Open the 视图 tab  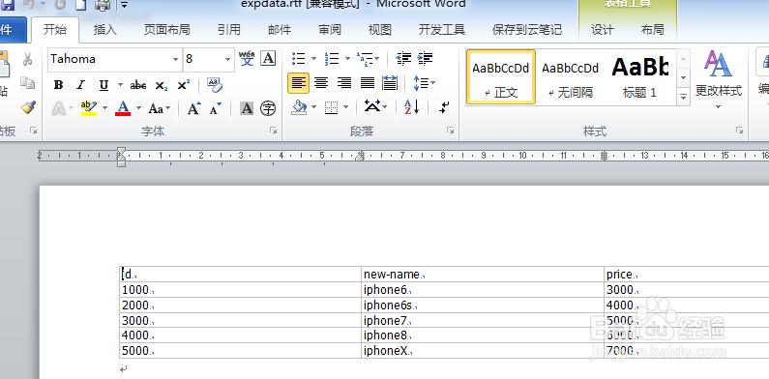[380, 29]
